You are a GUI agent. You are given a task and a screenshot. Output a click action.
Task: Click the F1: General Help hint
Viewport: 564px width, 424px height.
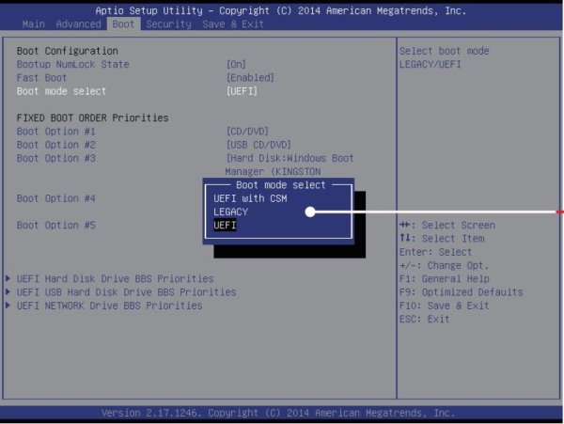click(445, 278)
